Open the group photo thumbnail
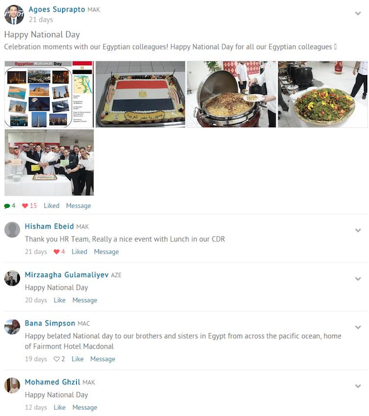The width and height of the screenshot is (369, 416). 49,162
